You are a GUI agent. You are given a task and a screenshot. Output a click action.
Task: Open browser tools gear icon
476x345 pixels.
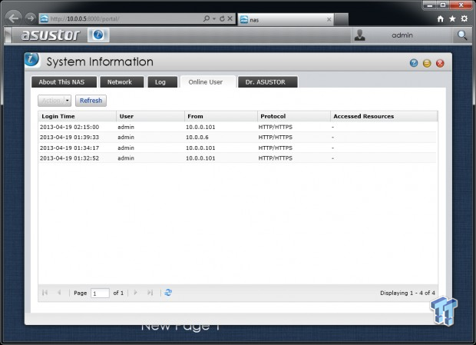[x=464, y=18]
